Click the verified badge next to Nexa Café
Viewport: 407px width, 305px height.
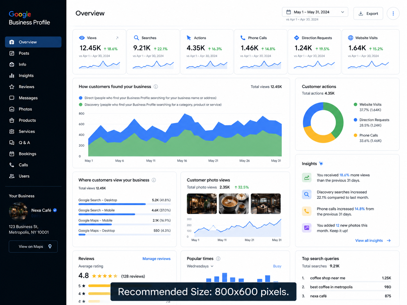55,210
